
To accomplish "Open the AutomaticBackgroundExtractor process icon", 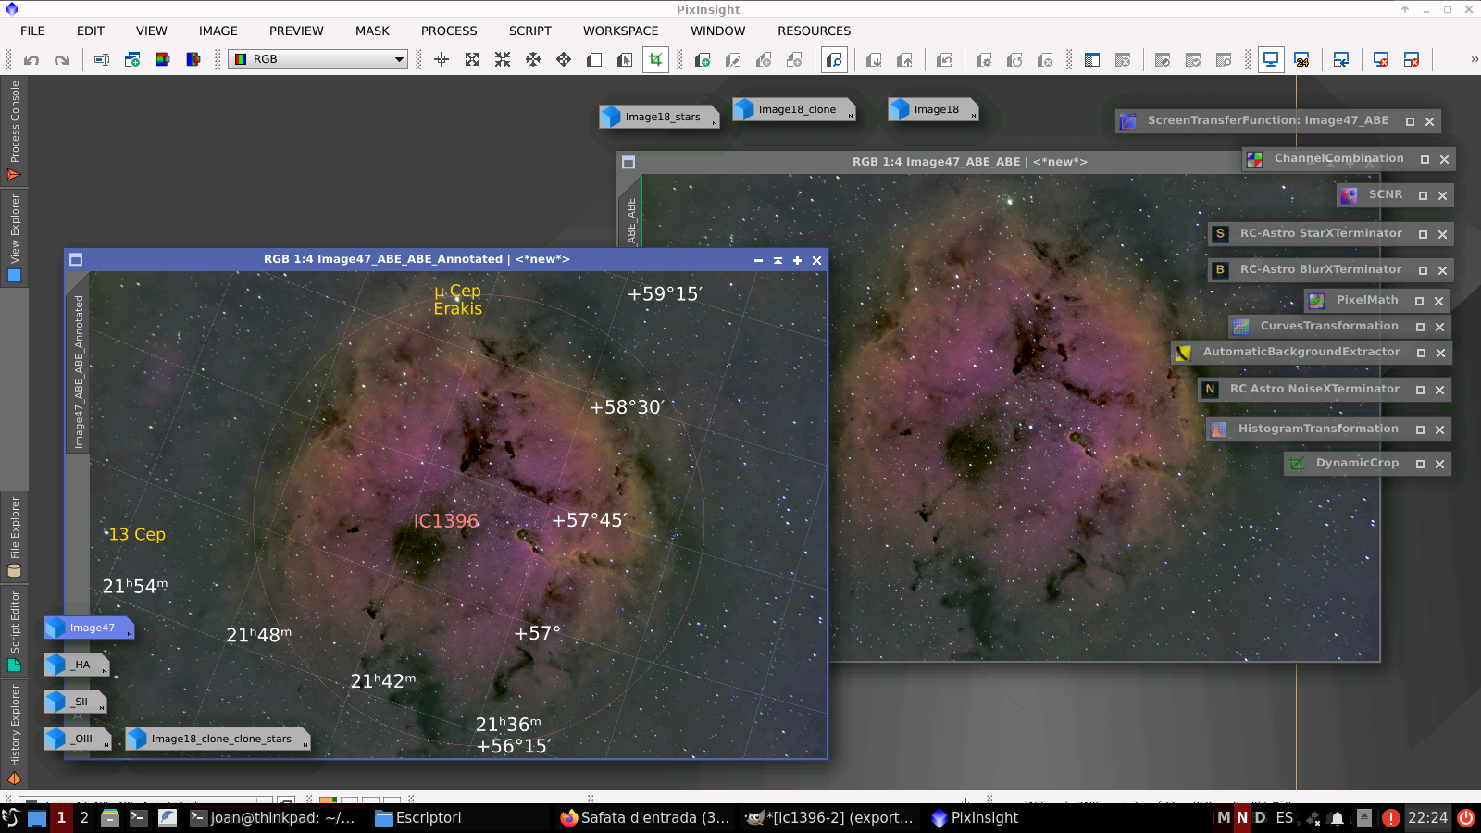I will (x=1301, y=352).
